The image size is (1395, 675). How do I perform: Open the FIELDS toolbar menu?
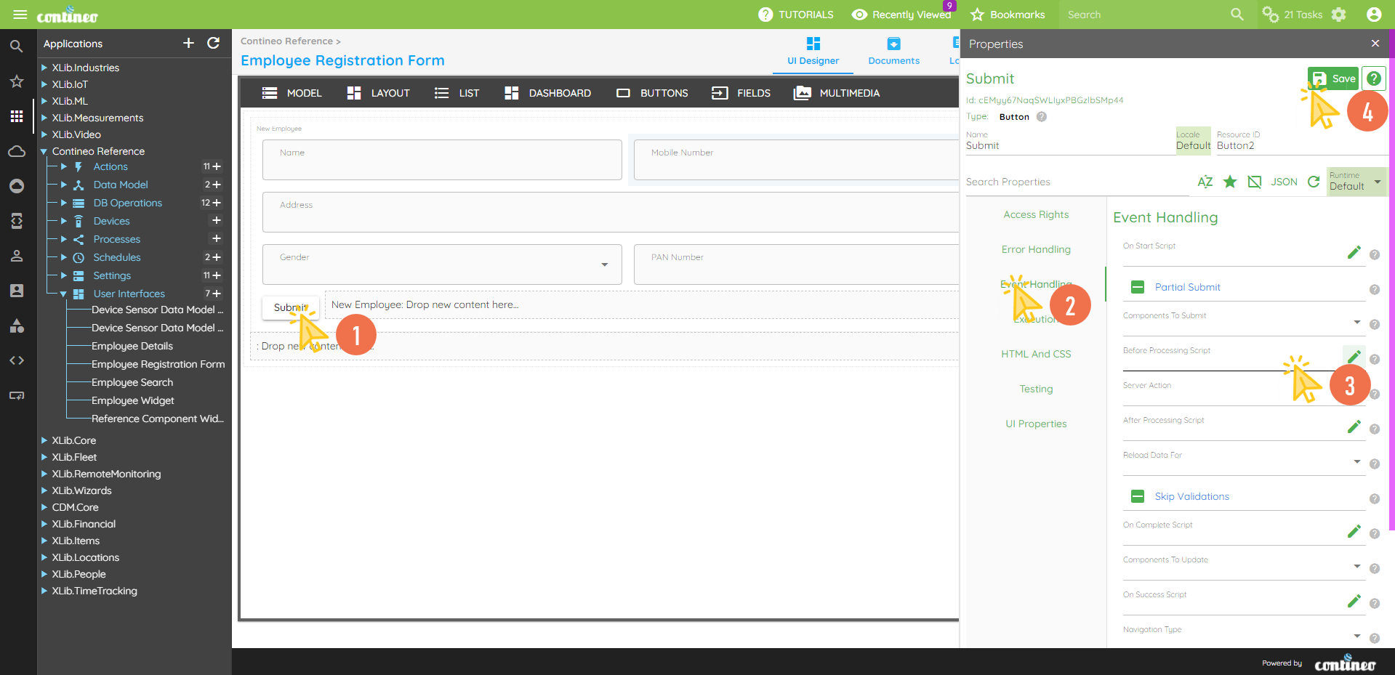coord(741,93)
